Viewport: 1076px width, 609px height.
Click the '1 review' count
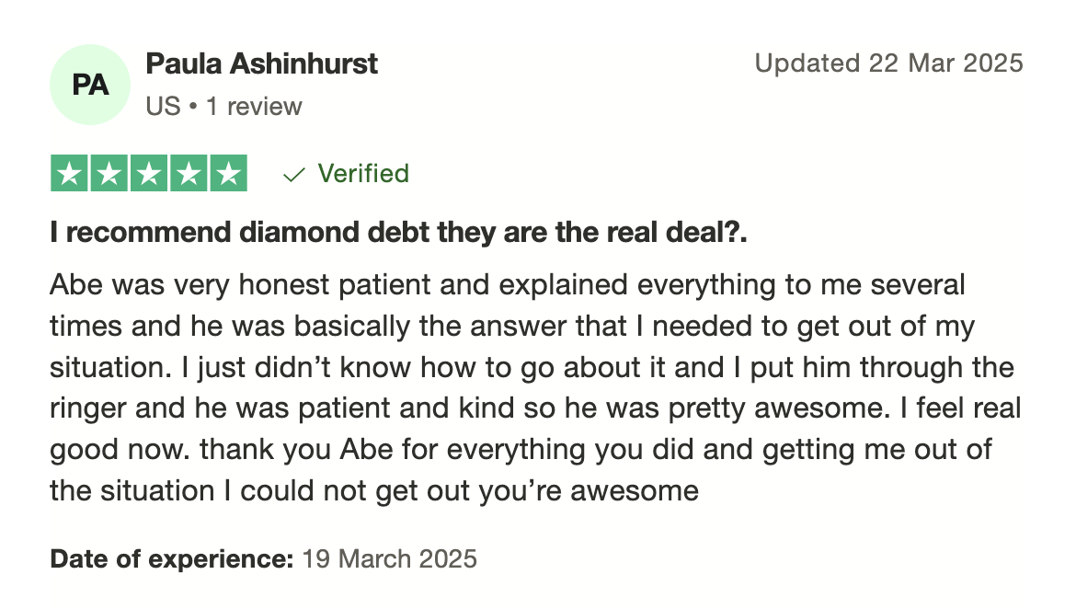tap(254, 107)
